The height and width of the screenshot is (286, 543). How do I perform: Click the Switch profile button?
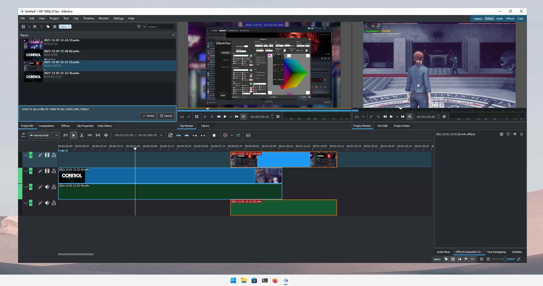coord(148,116)
